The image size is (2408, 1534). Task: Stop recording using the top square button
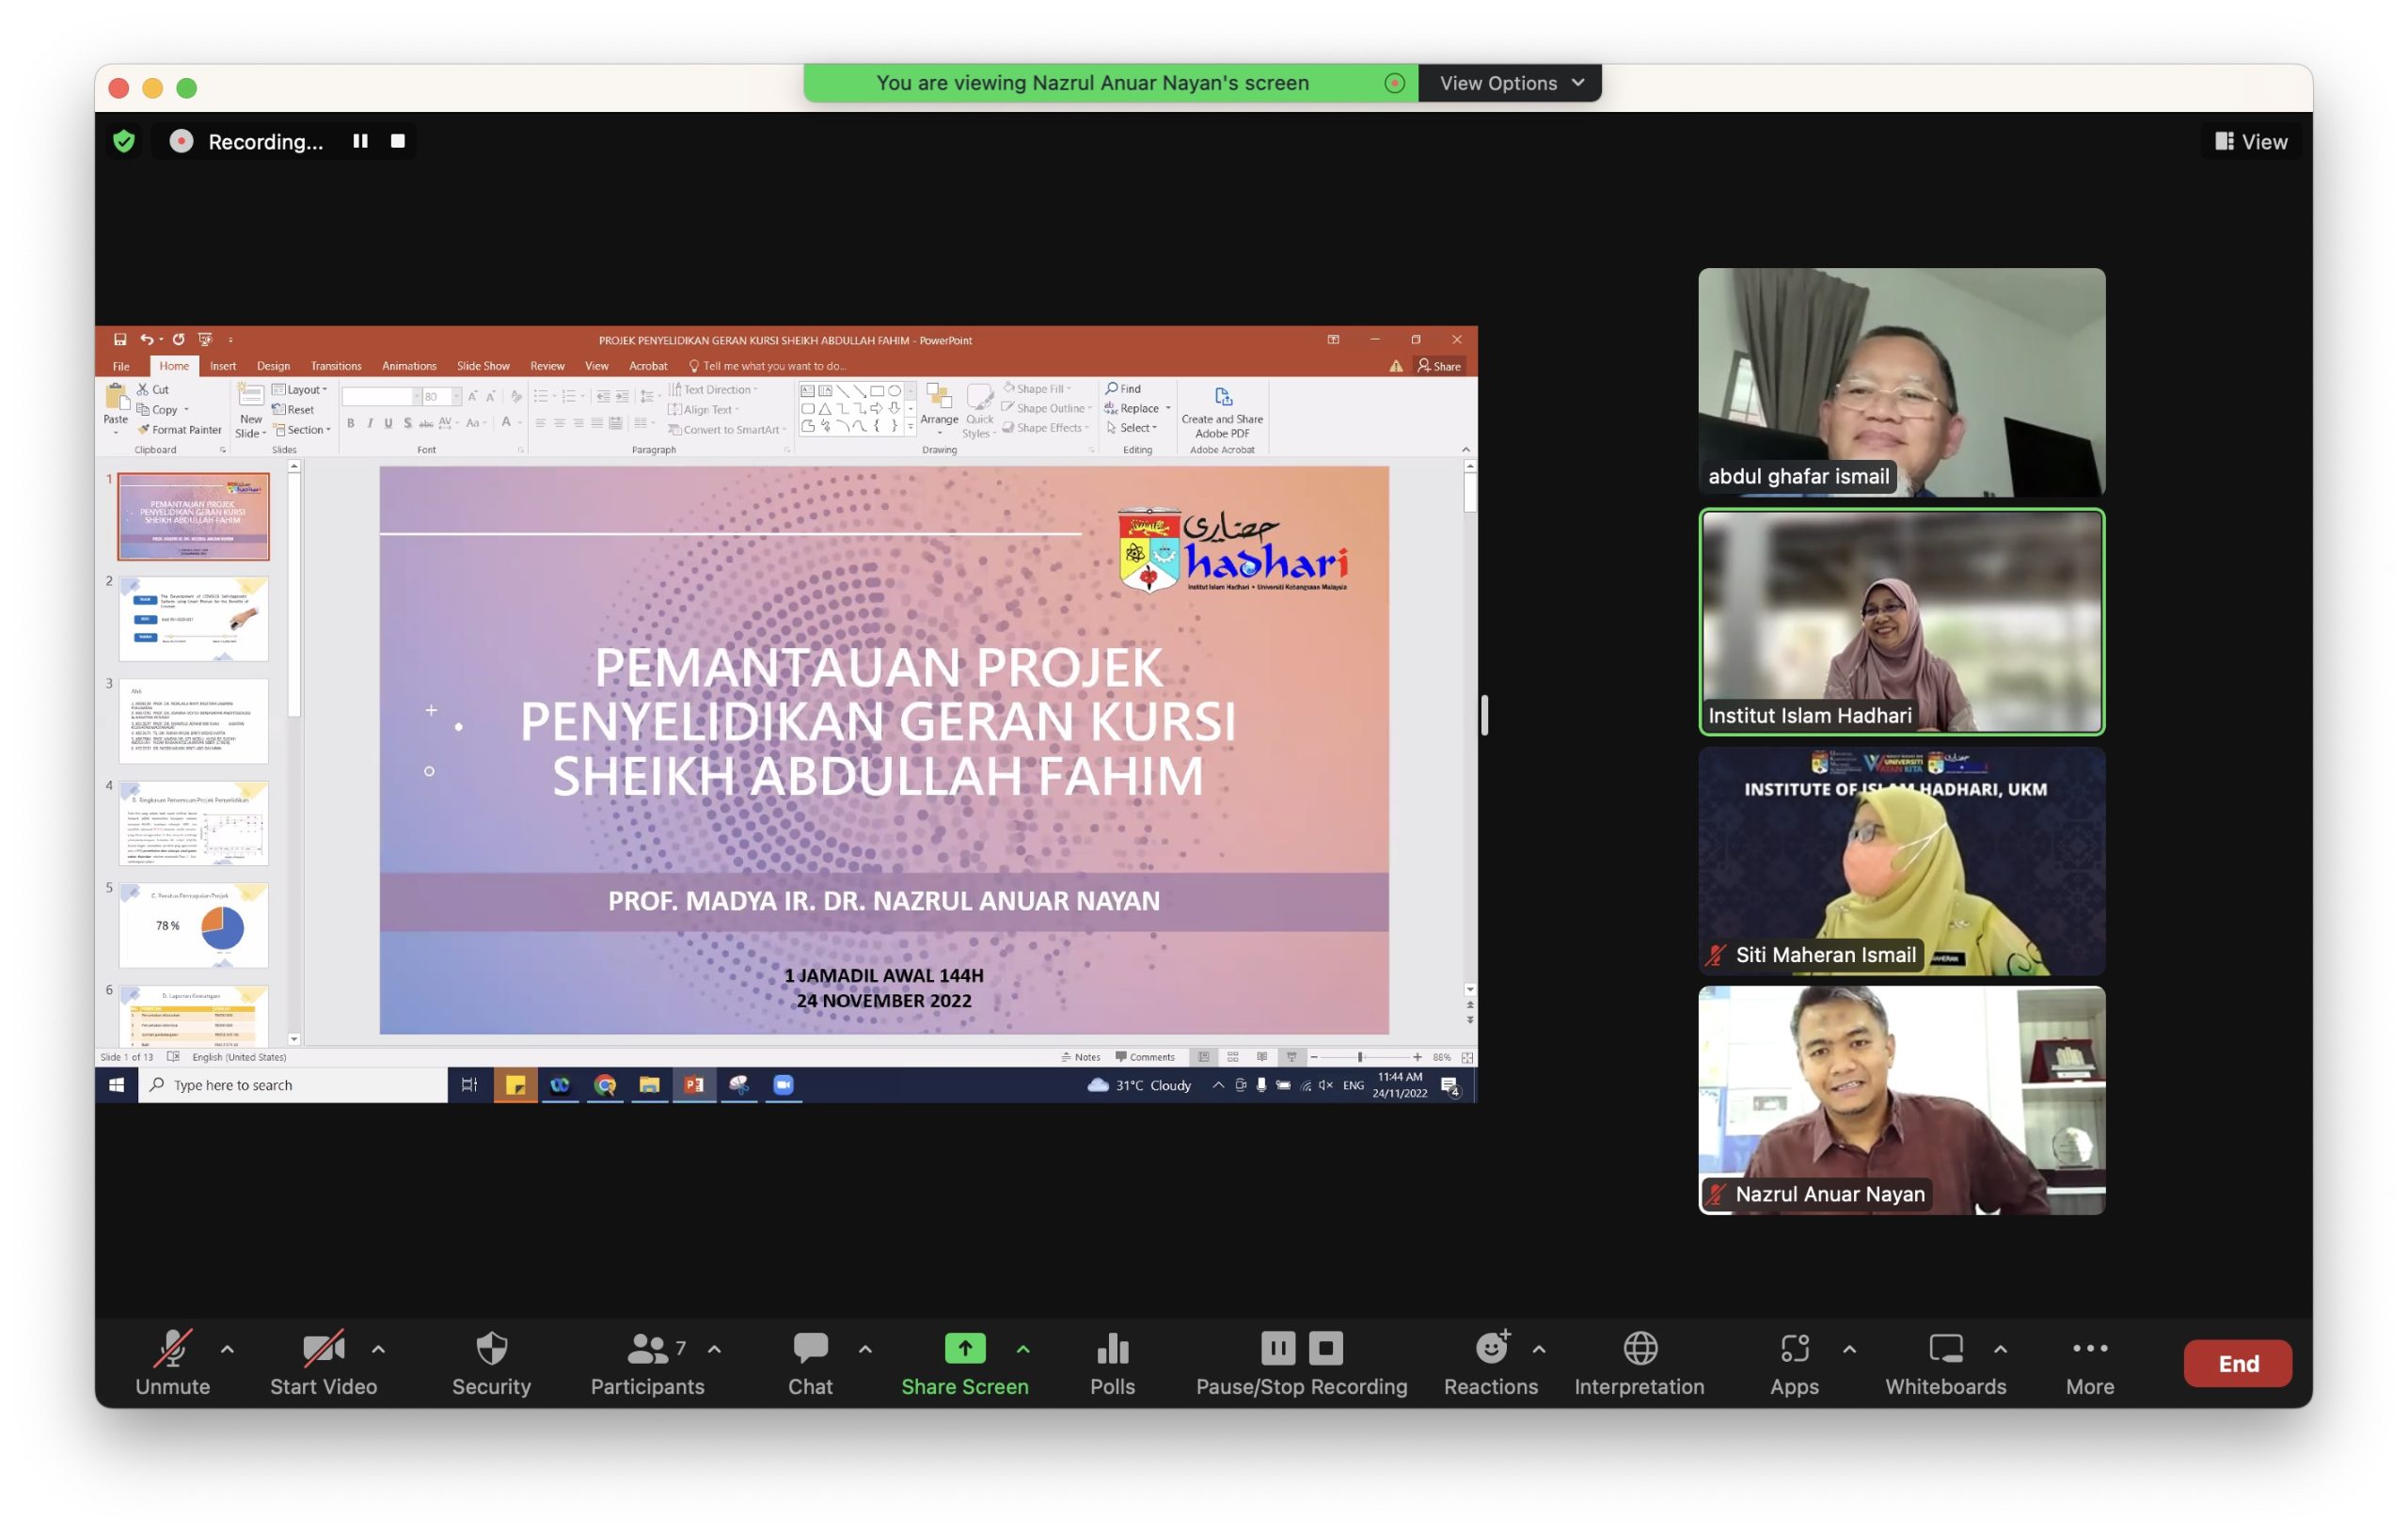[398, 141]
